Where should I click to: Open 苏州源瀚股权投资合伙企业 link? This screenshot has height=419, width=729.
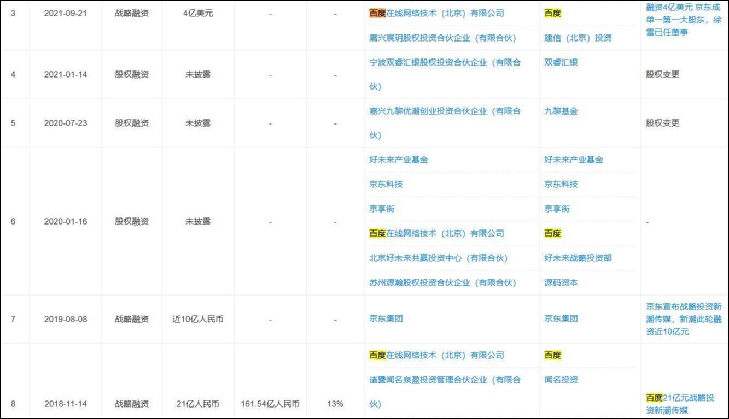pyautogui.click(x=442, y=282)
